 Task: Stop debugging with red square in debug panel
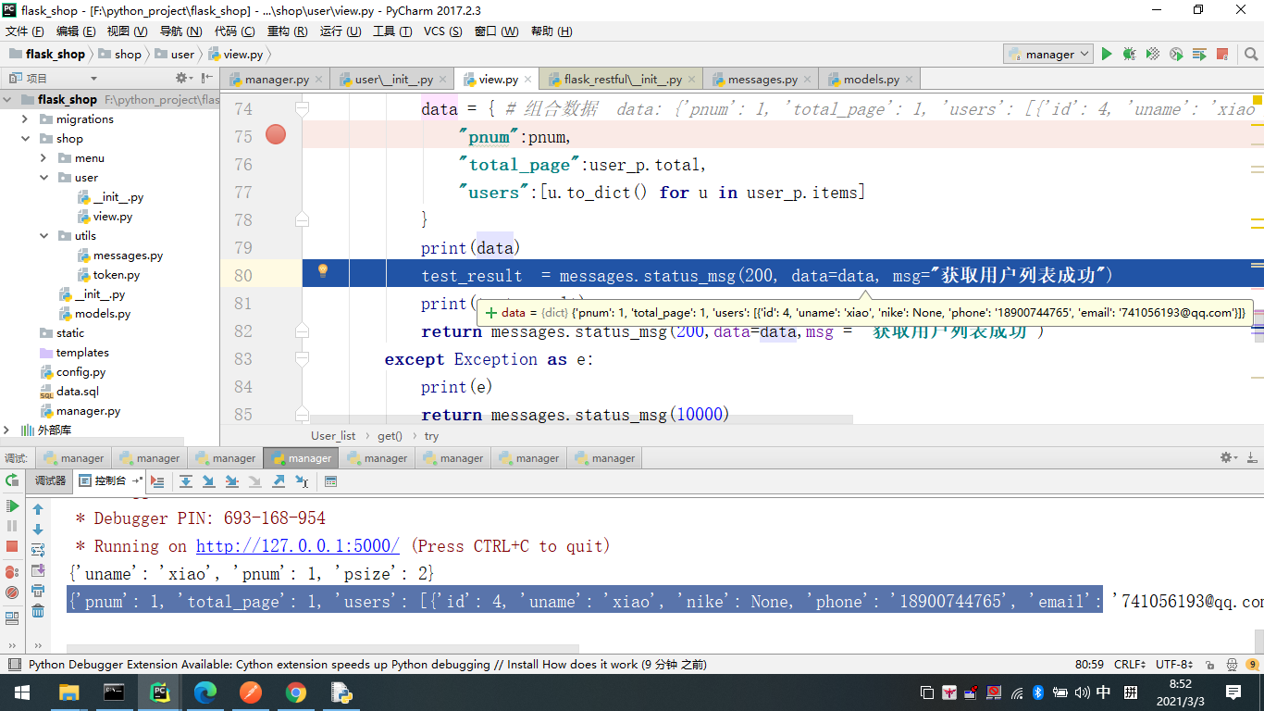[12, 546]
